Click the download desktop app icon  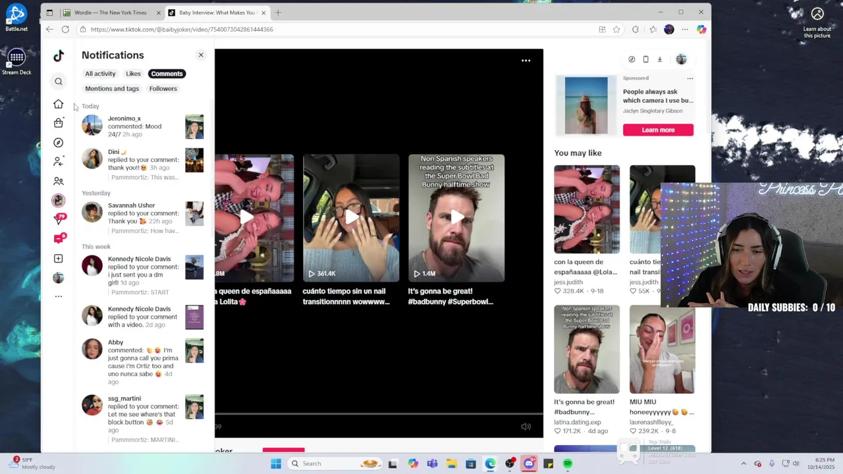(659, 59)
